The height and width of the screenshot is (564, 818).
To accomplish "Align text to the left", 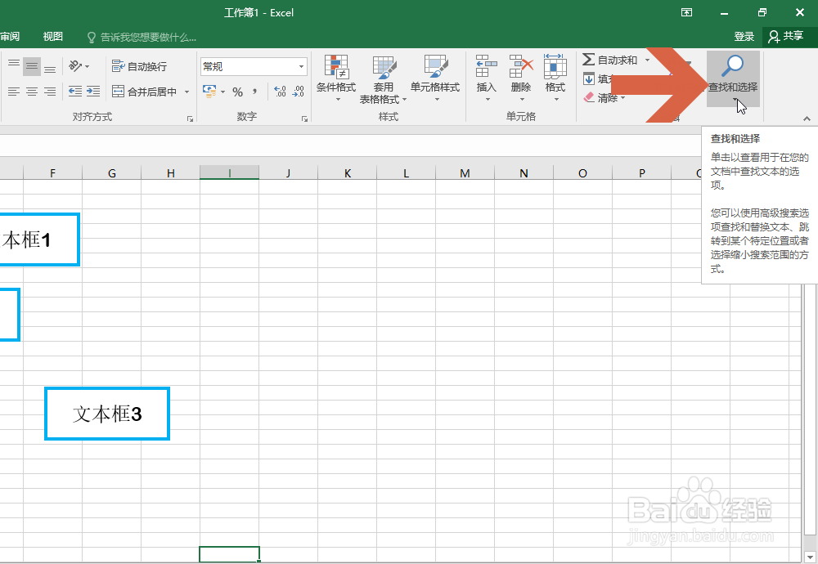I will pyautogui.click(x=14, y=92).
